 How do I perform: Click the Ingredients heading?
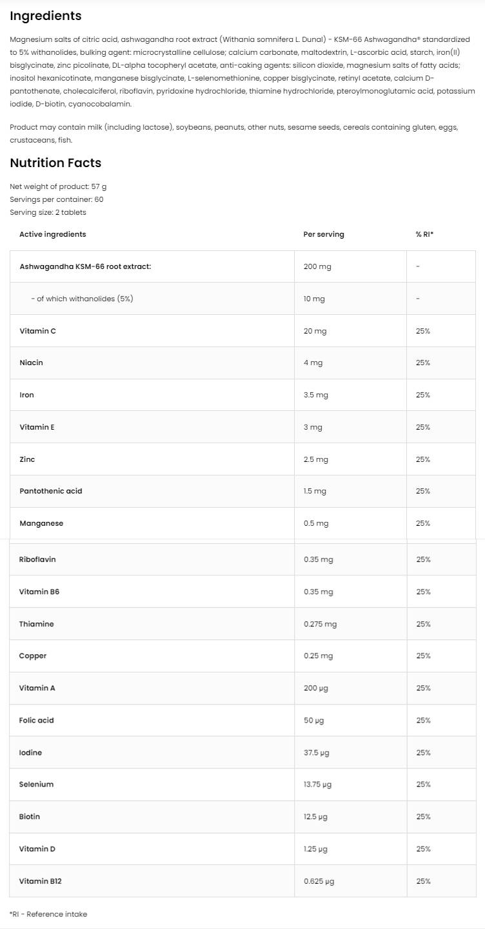pyautogui.click(x=46, y=16)
